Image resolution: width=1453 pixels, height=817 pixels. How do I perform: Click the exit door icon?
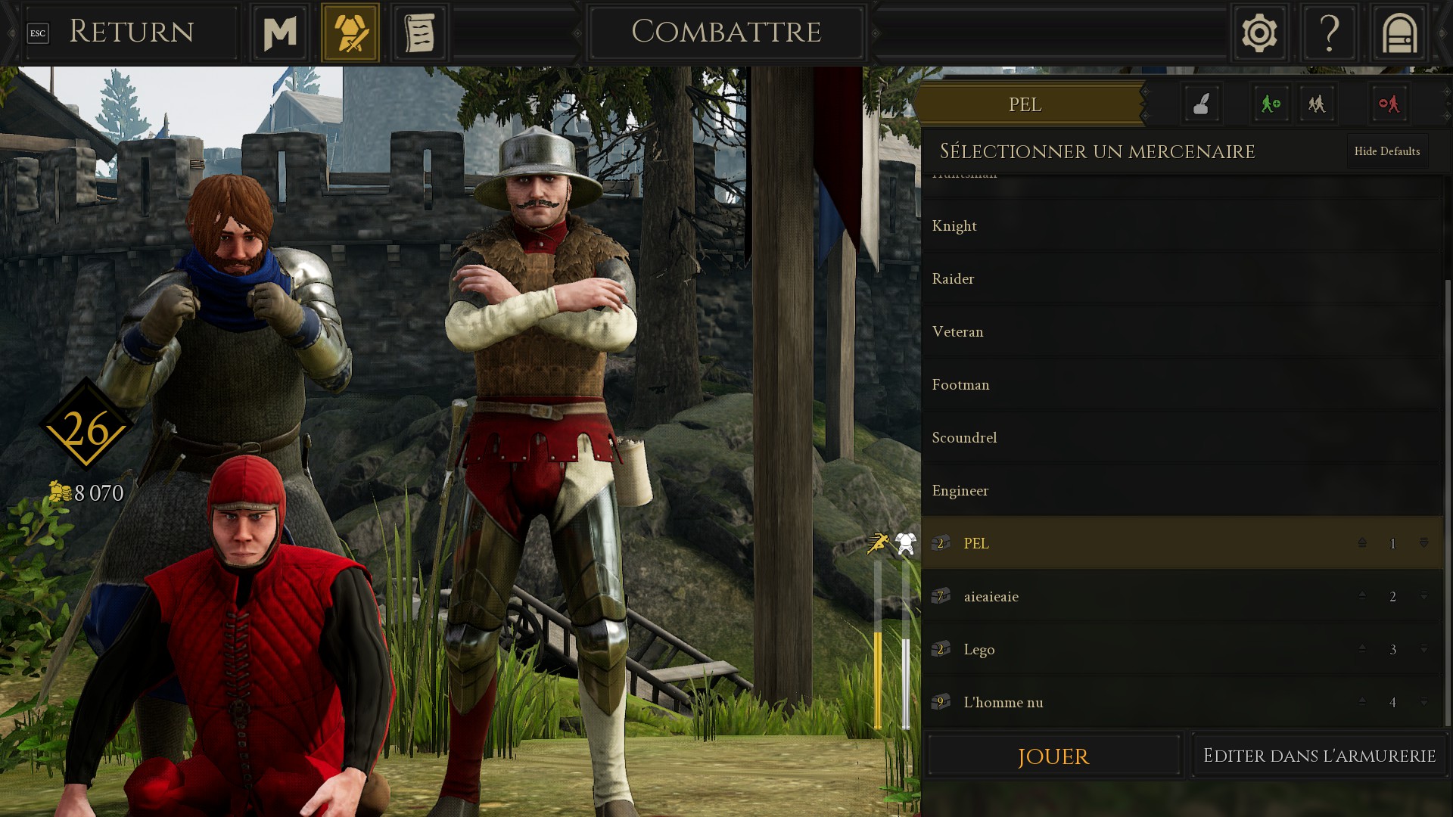coord(1399,33)
